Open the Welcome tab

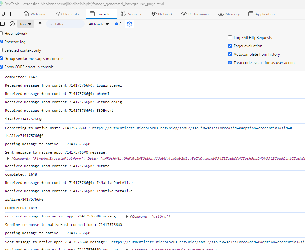pyautogui.click(x=35, y=14)
